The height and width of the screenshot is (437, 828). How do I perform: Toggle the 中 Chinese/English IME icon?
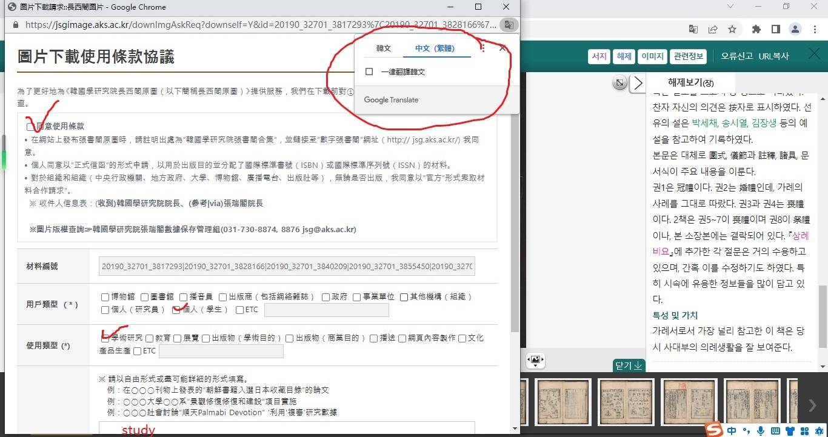tap(732, 429)
